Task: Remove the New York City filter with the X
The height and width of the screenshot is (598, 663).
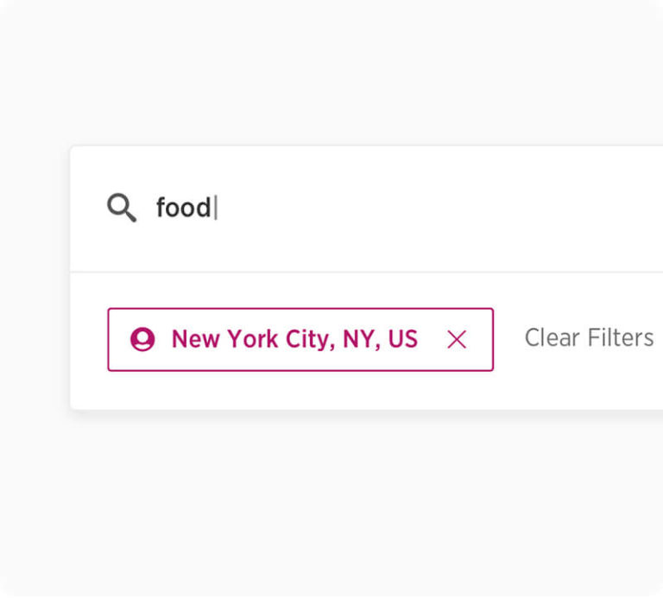Action: click(x=457, y=340)
